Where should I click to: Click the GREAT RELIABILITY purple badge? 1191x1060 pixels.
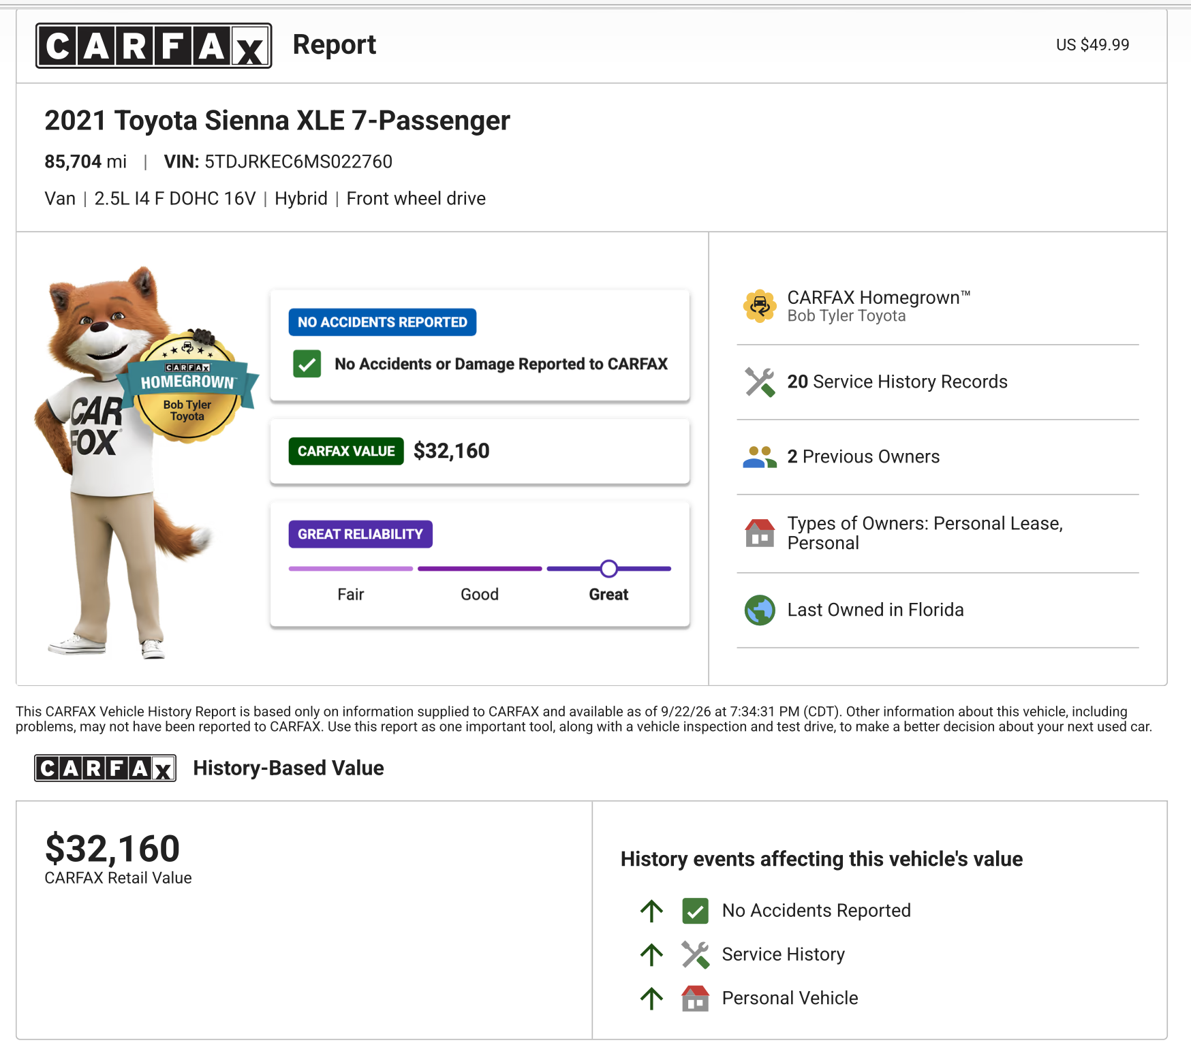coord(360,534)
